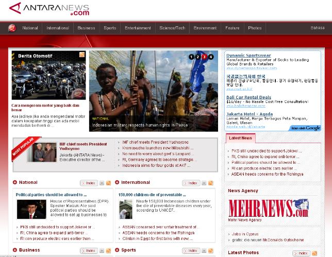Click the Sports section RSS icon
Image resolution: width=332 pixels, height=257 pixels.
(210, 251)
